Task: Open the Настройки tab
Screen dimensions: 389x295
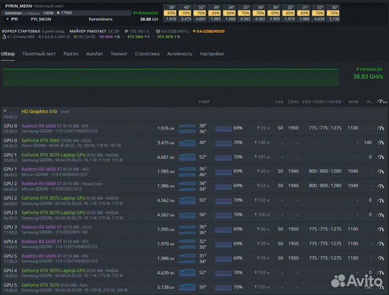Action: point(212,54)
